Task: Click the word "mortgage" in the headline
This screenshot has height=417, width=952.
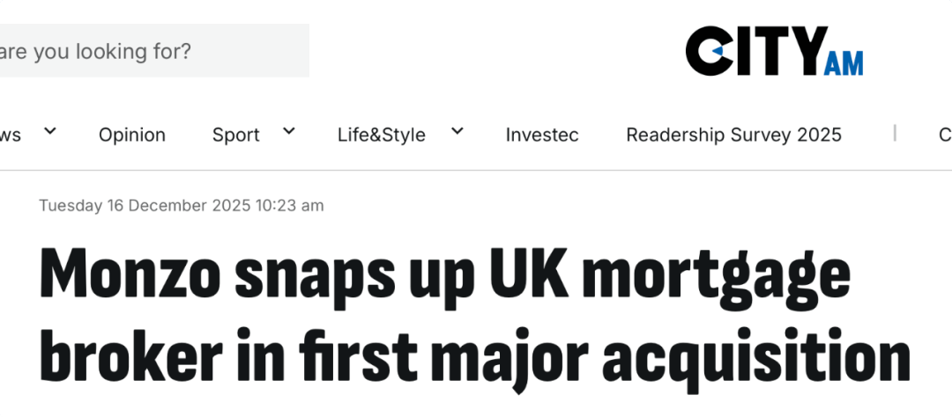Action: (x=715, y=276)
